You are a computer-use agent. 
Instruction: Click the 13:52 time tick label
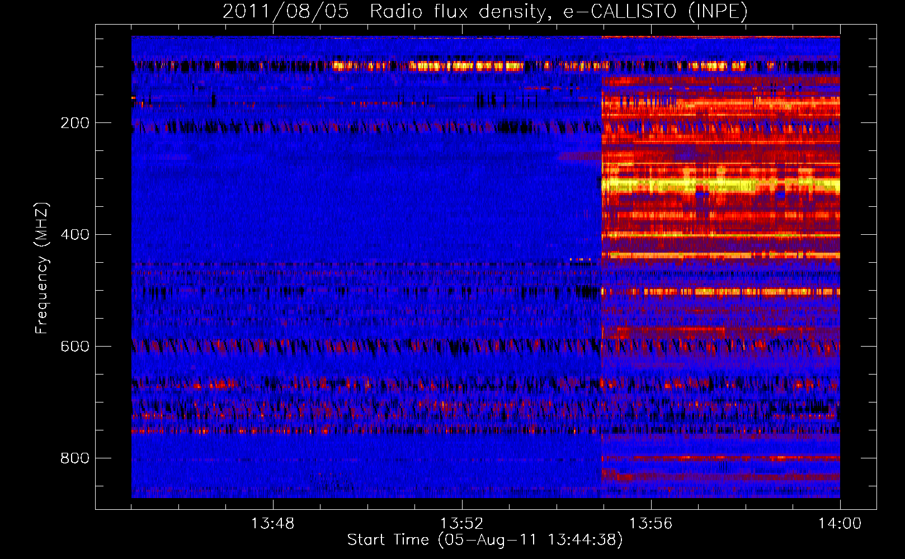point(461,524)
